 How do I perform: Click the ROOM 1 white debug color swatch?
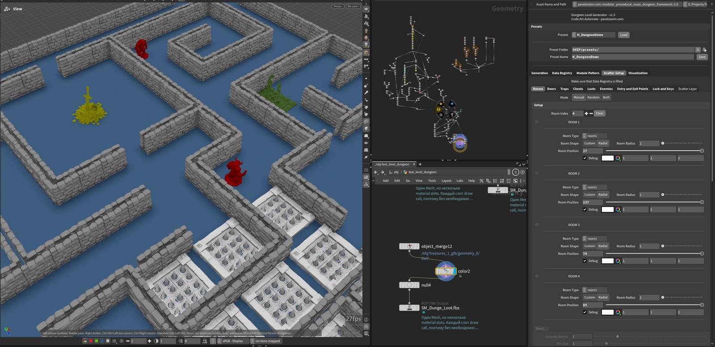[608, 158]
